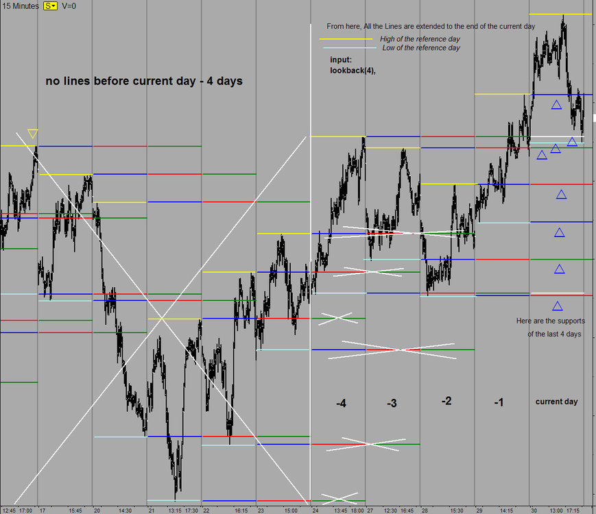Viewport: 596px width, 514px height.
Task: Click the '13:45' time axis label
Action: click(x=341, y=511)
